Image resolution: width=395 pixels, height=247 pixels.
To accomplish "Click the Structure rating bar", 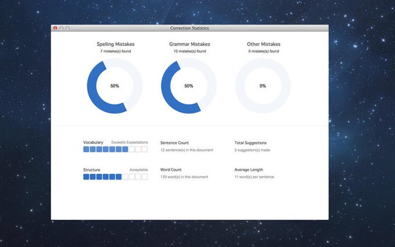I will pos(116,177).
